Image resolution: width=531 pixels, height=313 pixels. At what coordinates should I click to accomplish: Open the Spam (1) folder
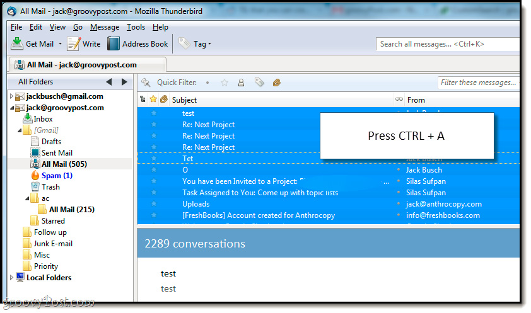pyautogui.click(x=57, y=176)
